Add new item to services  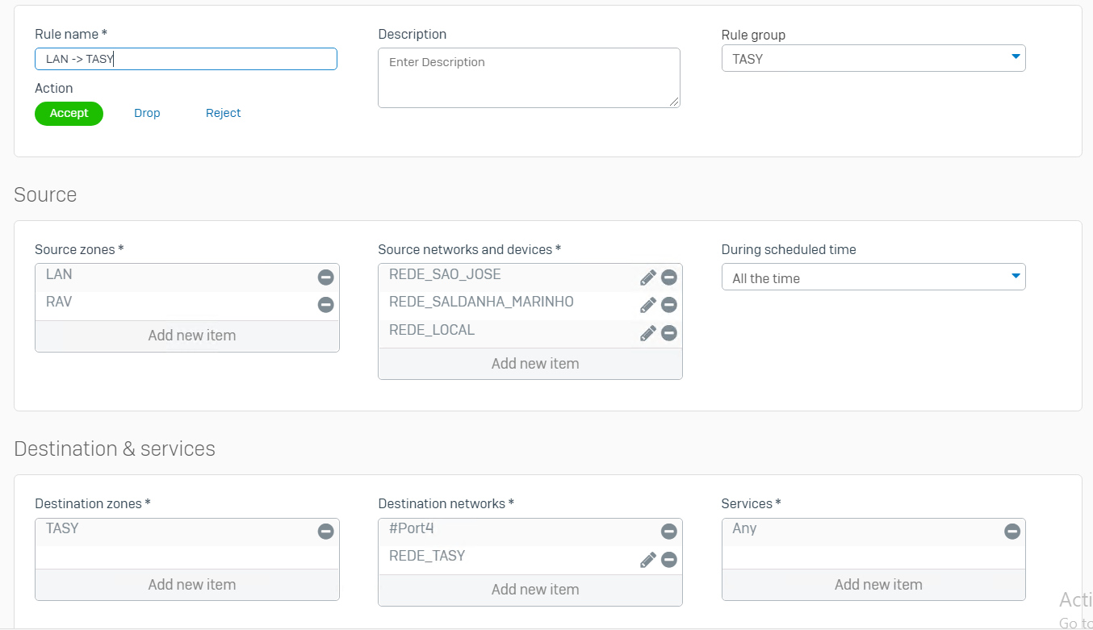click(877, 585)
